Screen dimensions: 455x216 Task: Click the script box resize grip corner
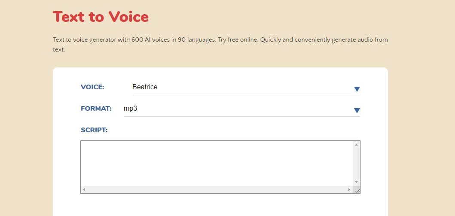tap(357, 190)
